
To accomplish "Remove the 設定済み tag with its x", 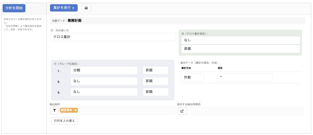I will 75,110.
